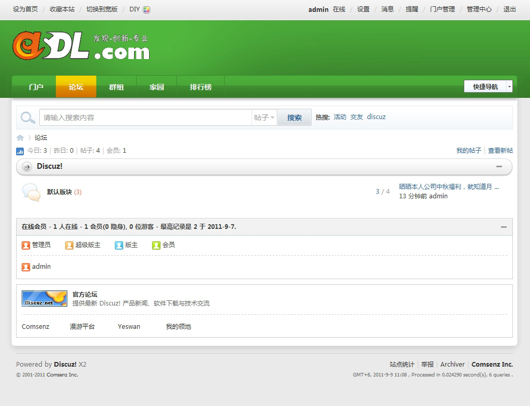Click the 在线 status link

339,9
